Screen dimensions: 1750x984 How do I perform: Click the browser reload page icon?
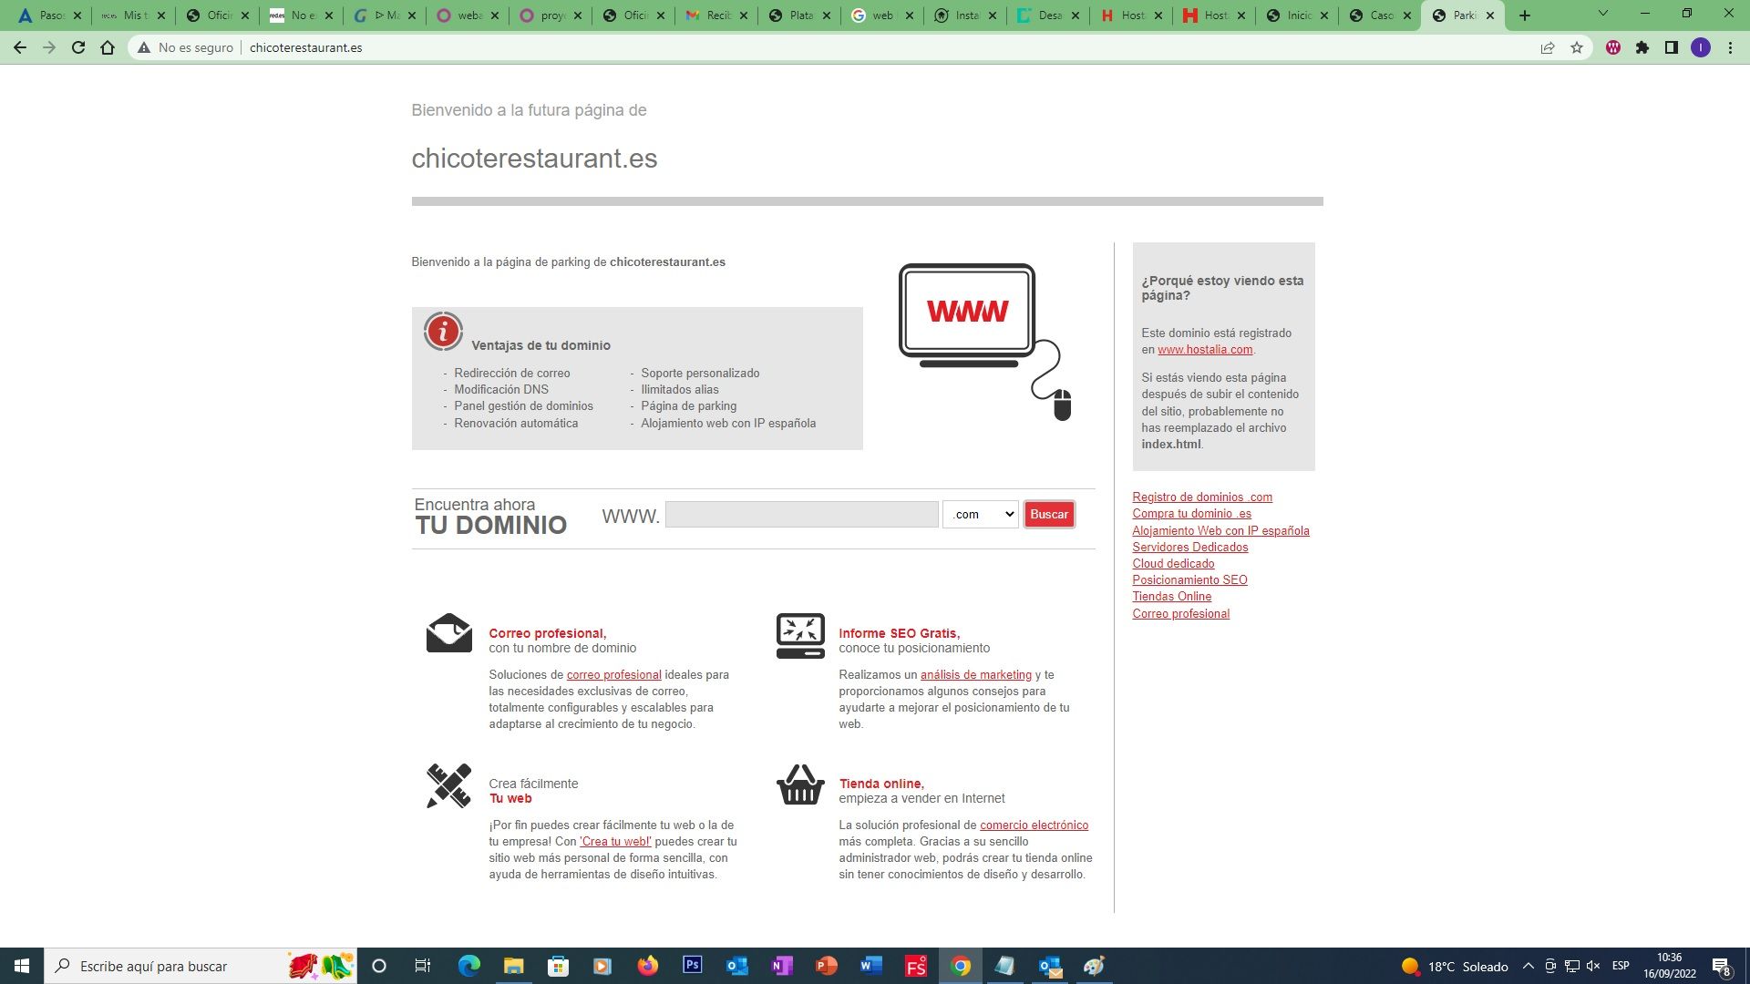tap(78, 47)
